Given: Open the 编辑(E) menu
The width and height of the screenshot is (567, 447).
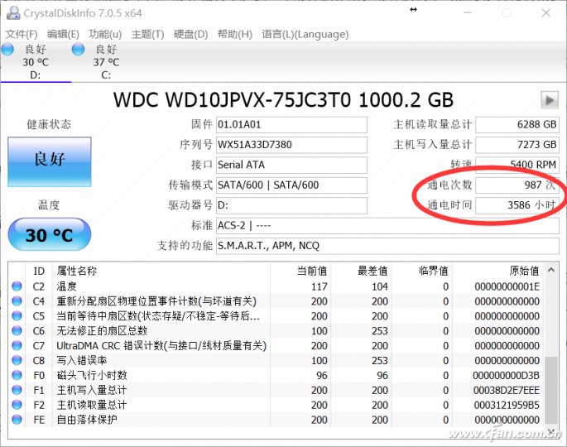Looking at the screenshot, I should pos(63,35).
